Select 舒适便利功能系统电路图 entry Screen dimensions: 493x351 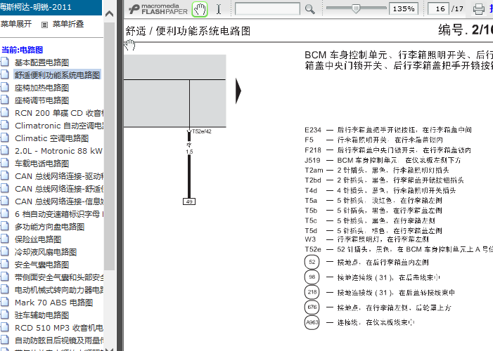tap(57, 75)
